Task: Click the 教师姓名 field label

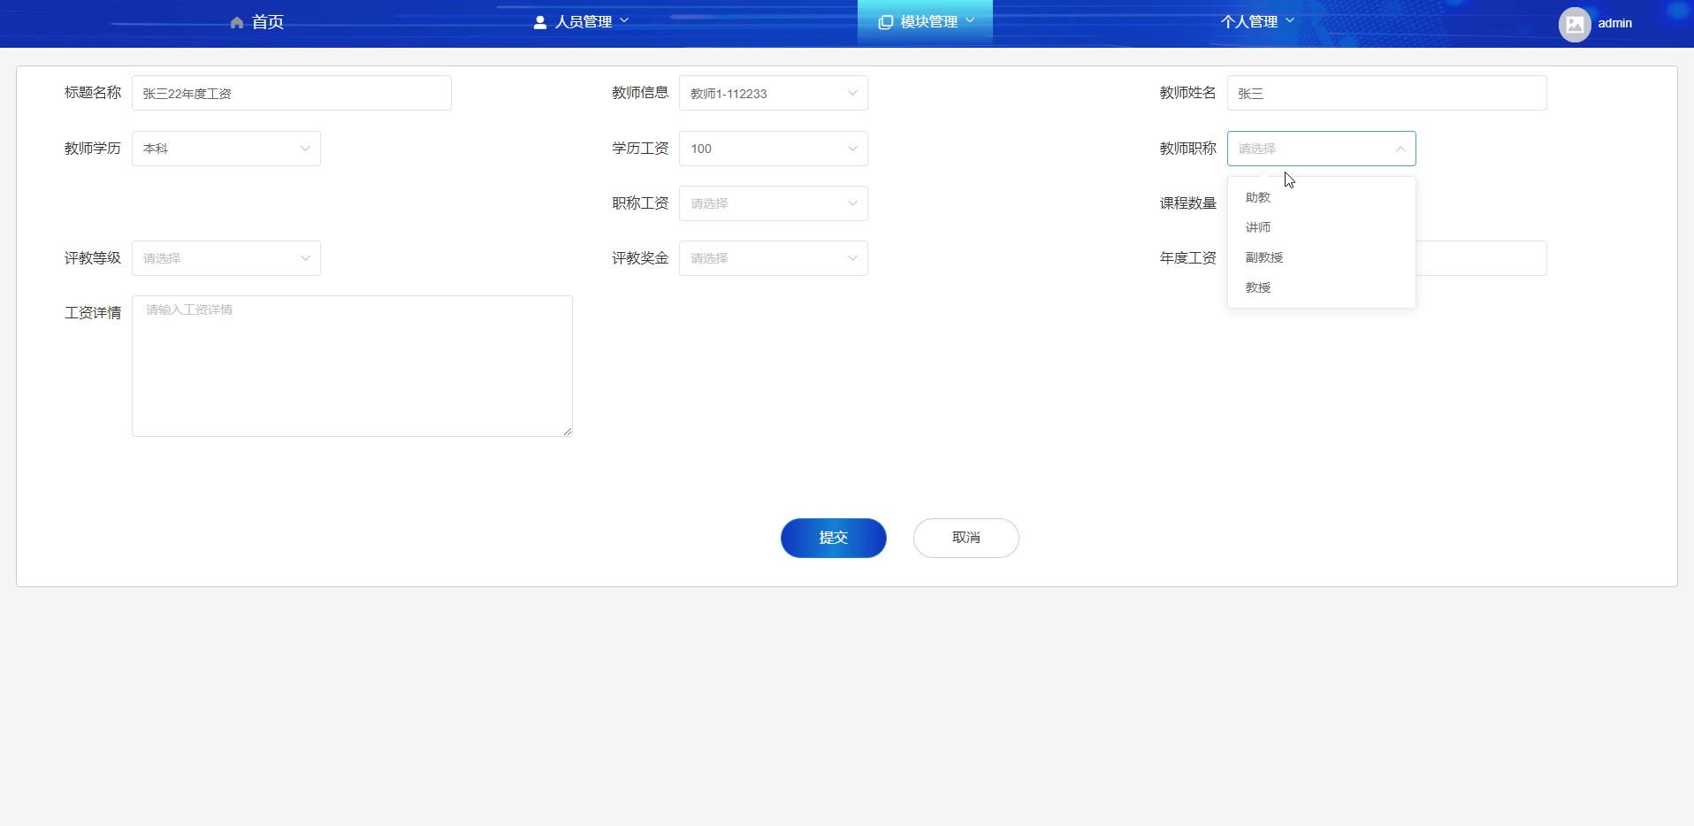Action: (1188, 93)
